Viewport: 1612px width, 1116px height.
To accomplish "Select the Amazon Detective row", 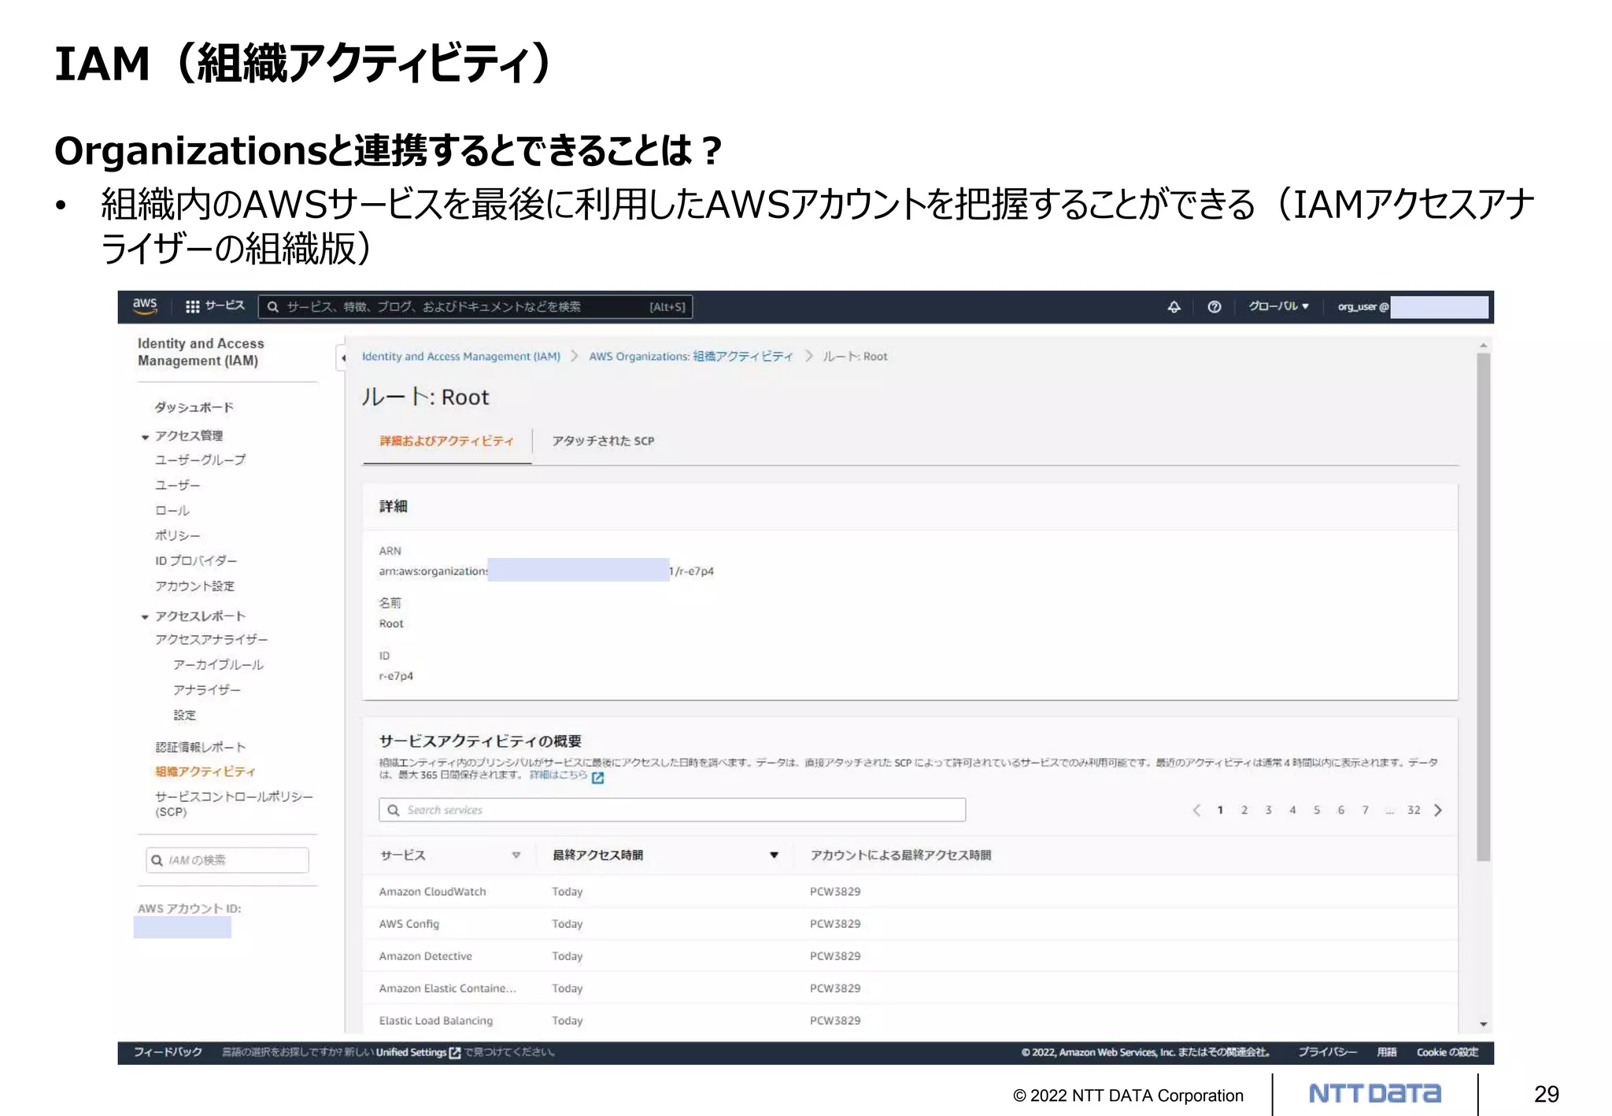I will coord(910,956).
